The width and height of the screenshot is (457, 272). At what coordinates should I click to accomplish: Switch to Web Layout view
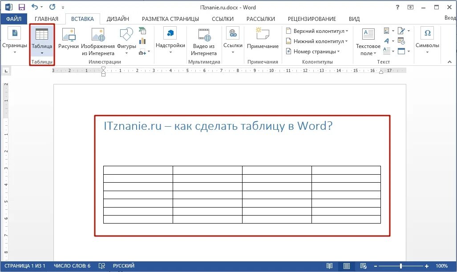363,266
